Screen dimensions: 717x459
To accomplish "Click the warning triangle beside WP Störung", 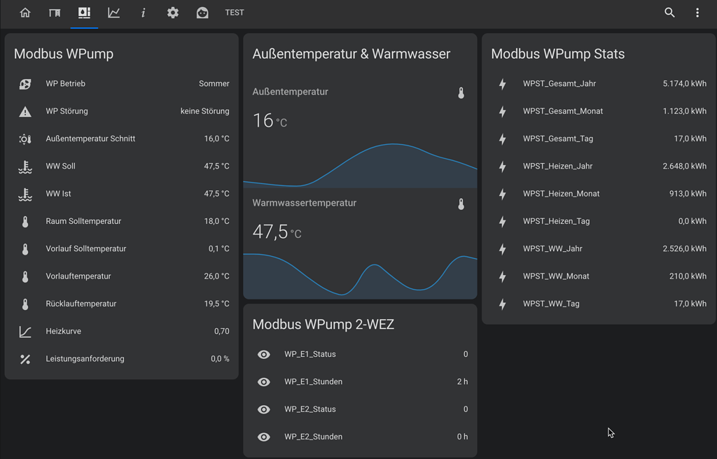I will coord(25,111).
